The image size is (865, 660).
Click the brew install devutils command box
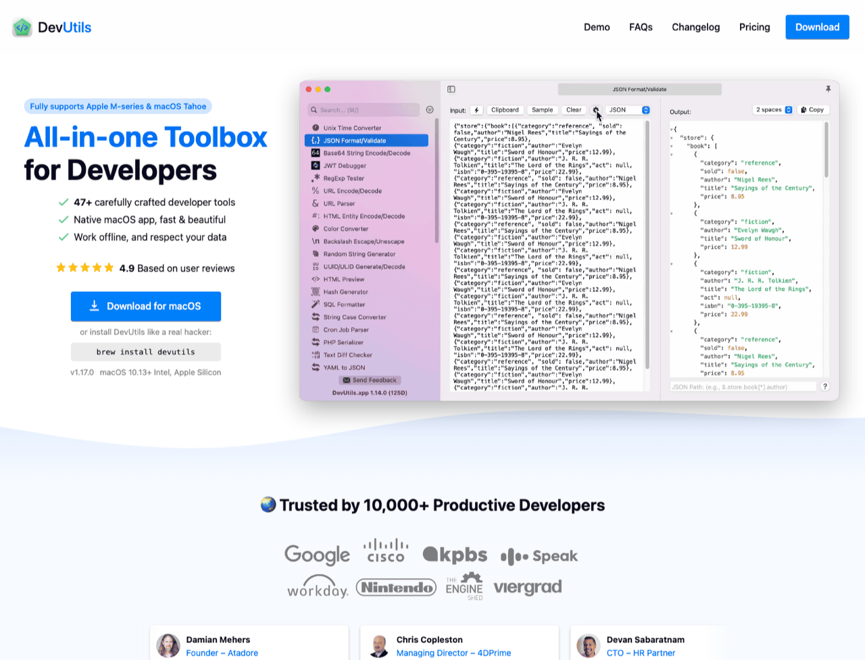pyautogui.click(x=146, y=352)
